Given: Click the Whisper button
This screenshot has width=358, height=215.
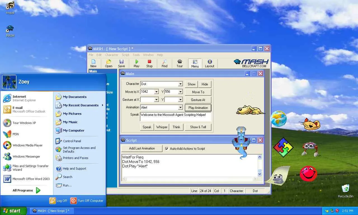Looking at the screenshot, I should click(162, 127).
